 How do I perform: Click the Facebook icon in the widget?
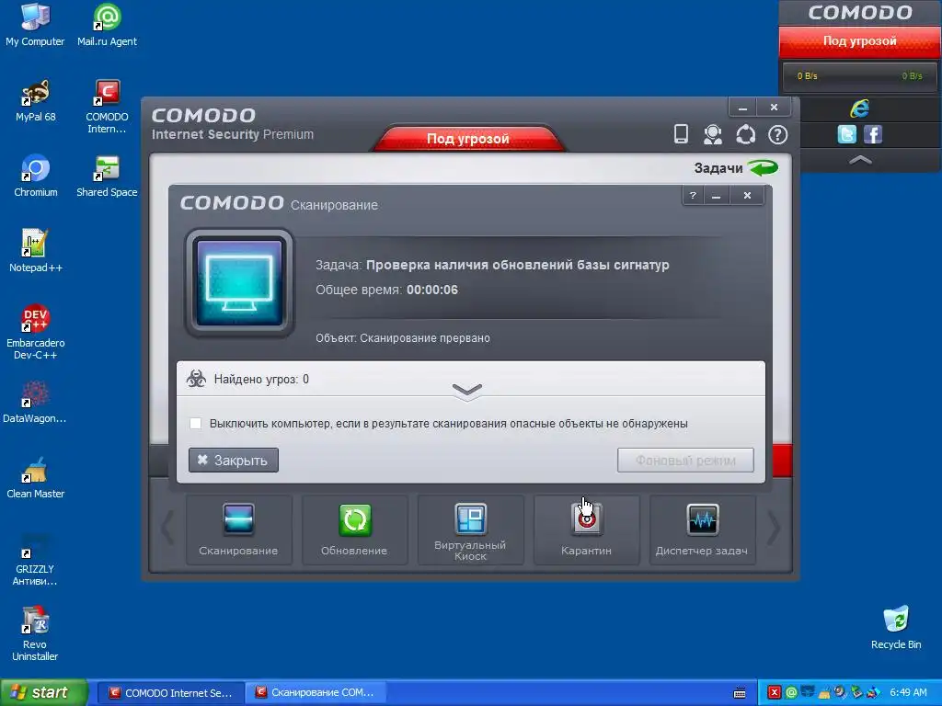873,134
